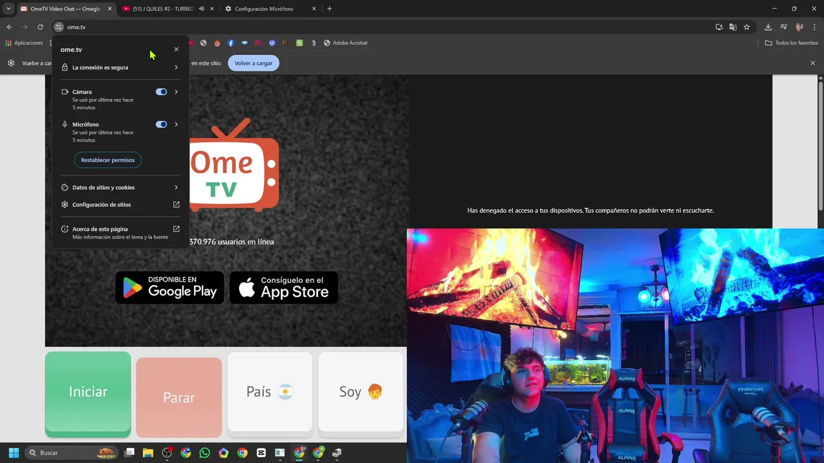The image size is (824, 463).
Task: Click the Parar button
Action: 179,397
